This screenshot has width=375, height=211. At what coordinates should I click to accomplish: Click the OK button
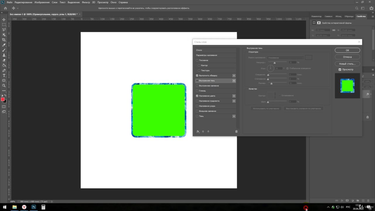(x=347, y=50)
